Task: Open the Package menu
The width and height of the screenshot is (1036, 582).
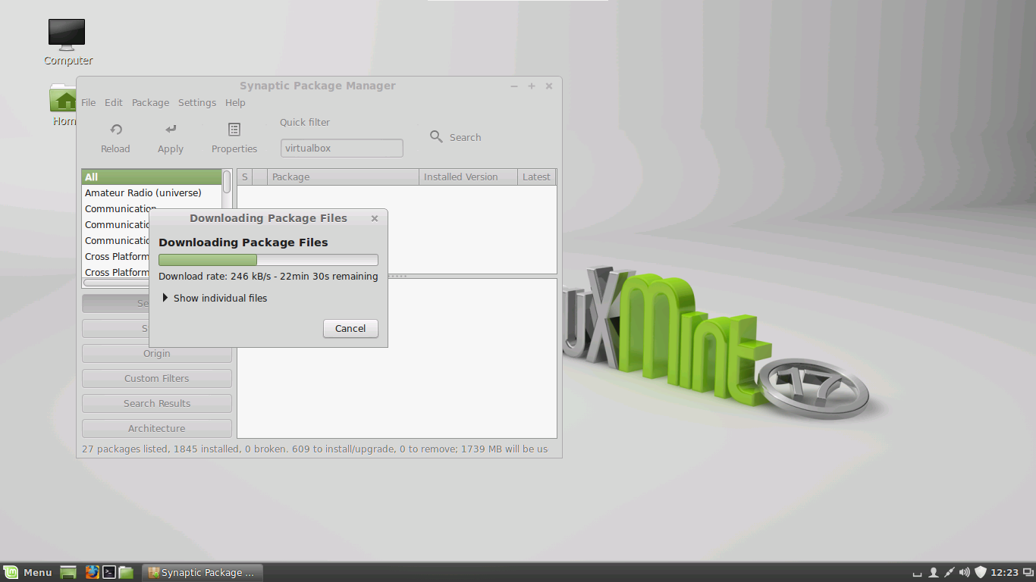Action: pyautogui.click(x=150, y=102)
